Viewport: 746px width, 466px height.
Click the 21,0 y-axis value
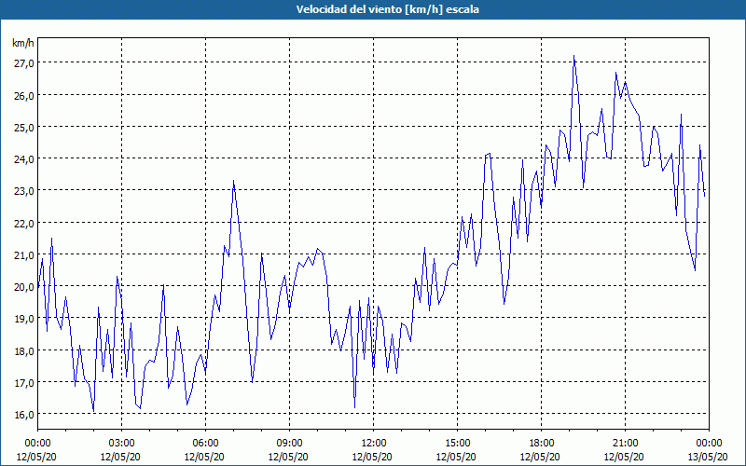pos(22,254)
